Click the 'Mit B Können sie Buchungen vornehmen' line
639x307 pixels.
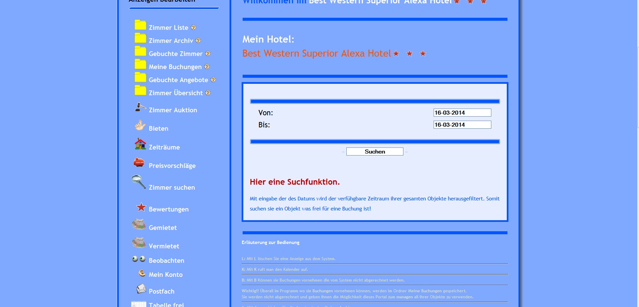click(x=323, y=280)
